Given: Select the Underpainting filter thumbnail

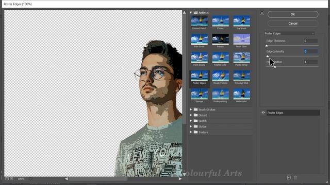Looking at the screenshot, I should click(220, 94).
